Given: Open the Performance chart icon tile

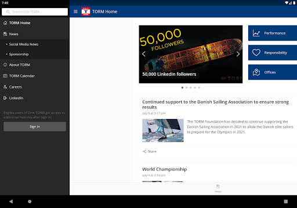Looking at the screenshot, I should click(273, 33).
